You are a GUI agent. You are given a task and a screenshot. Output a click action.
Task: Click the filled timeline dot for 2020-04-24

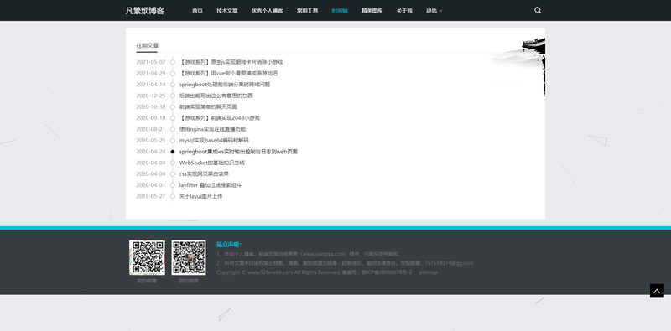[x=173, y=152]
